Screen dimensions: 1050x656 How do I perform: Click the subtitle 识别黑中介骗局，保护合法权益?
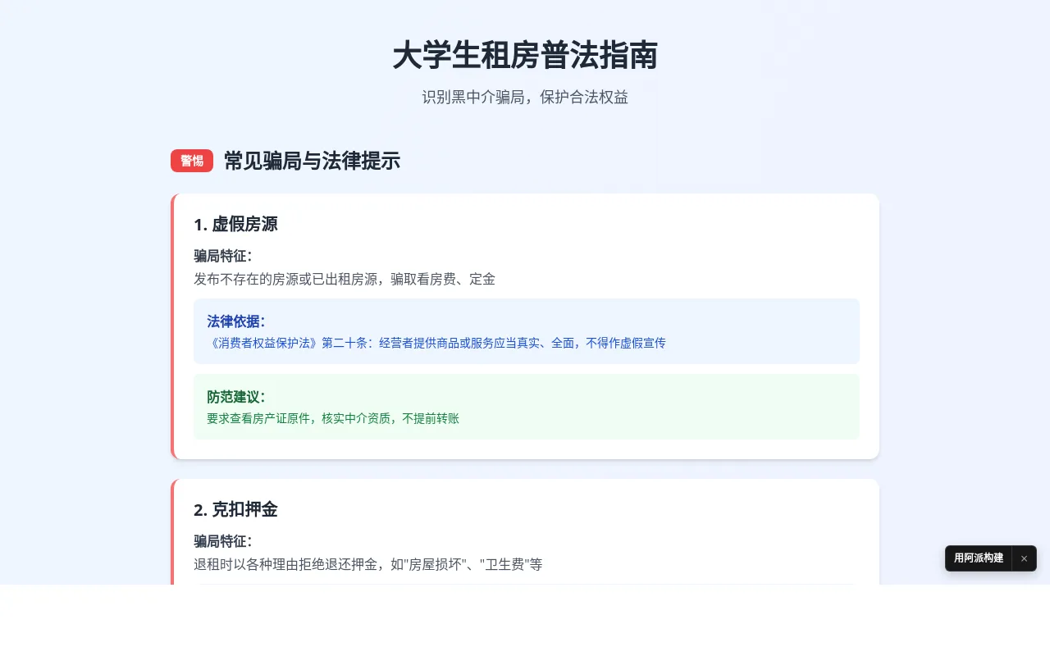[x=525, y=97]
